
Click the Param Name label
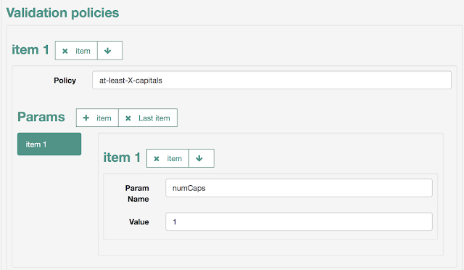point(138,194)
